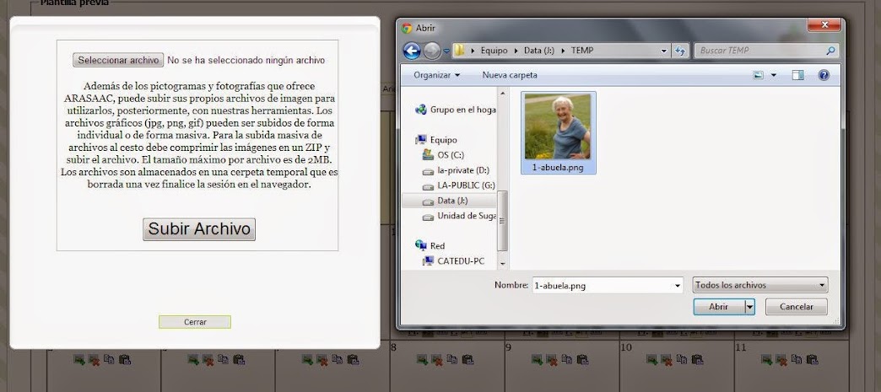Select the 1-abuela.png thumbnail
881x392 pixels.
point(558,133)
